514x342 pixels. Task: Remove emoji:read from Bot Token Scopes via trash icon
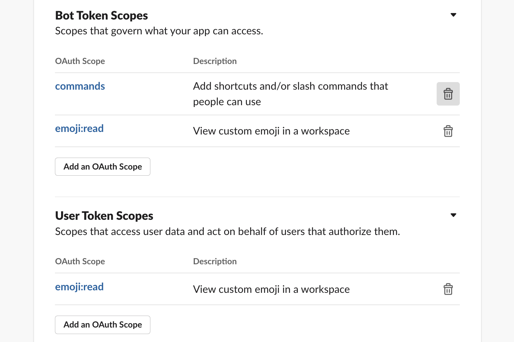point(448,131)
